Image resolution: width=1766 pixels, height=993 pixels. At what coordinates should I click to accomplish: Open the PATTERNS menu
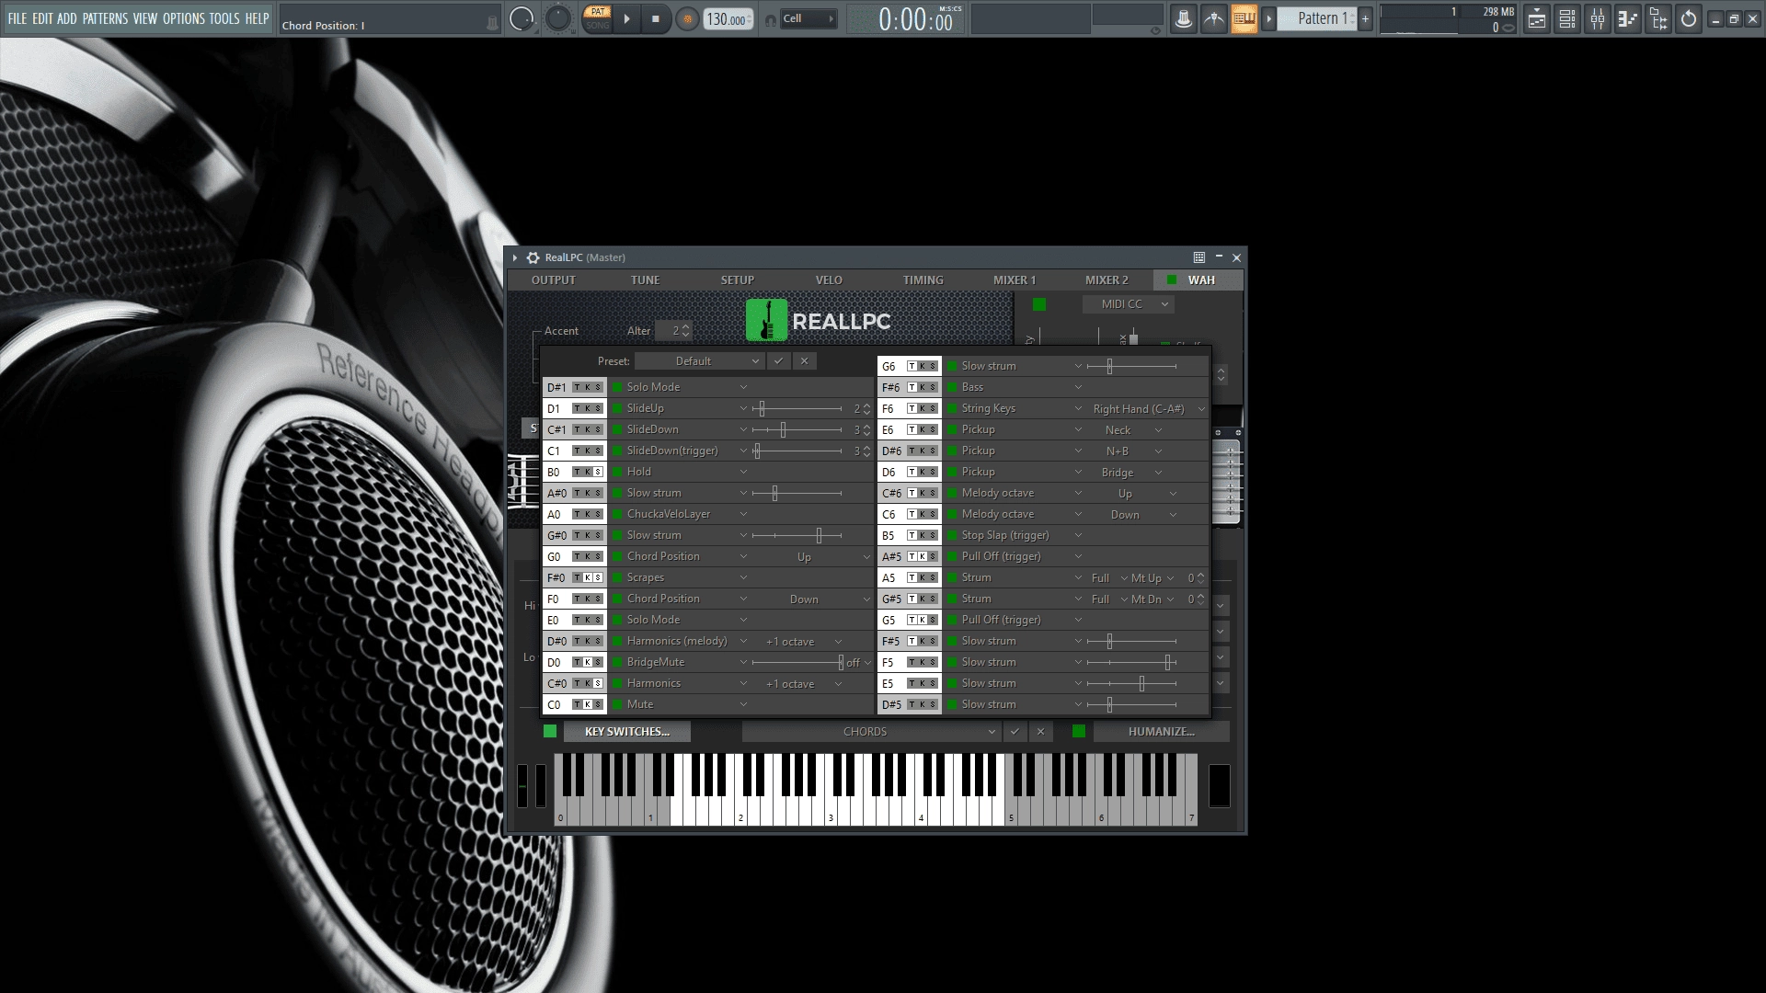tap(105, 18)
